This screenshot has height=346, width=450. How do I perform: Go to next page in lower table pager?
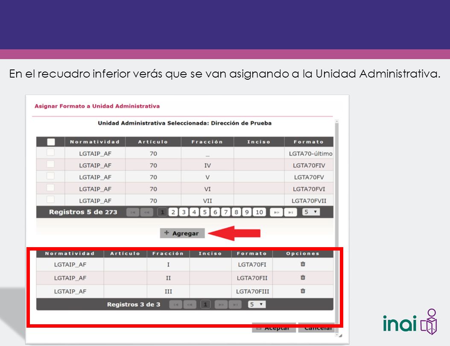click(x=221, y=305)
